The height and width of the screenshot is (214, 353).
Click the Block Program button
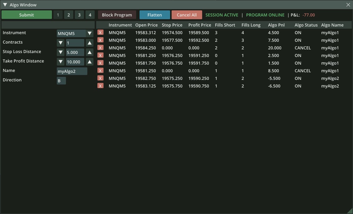117,15
